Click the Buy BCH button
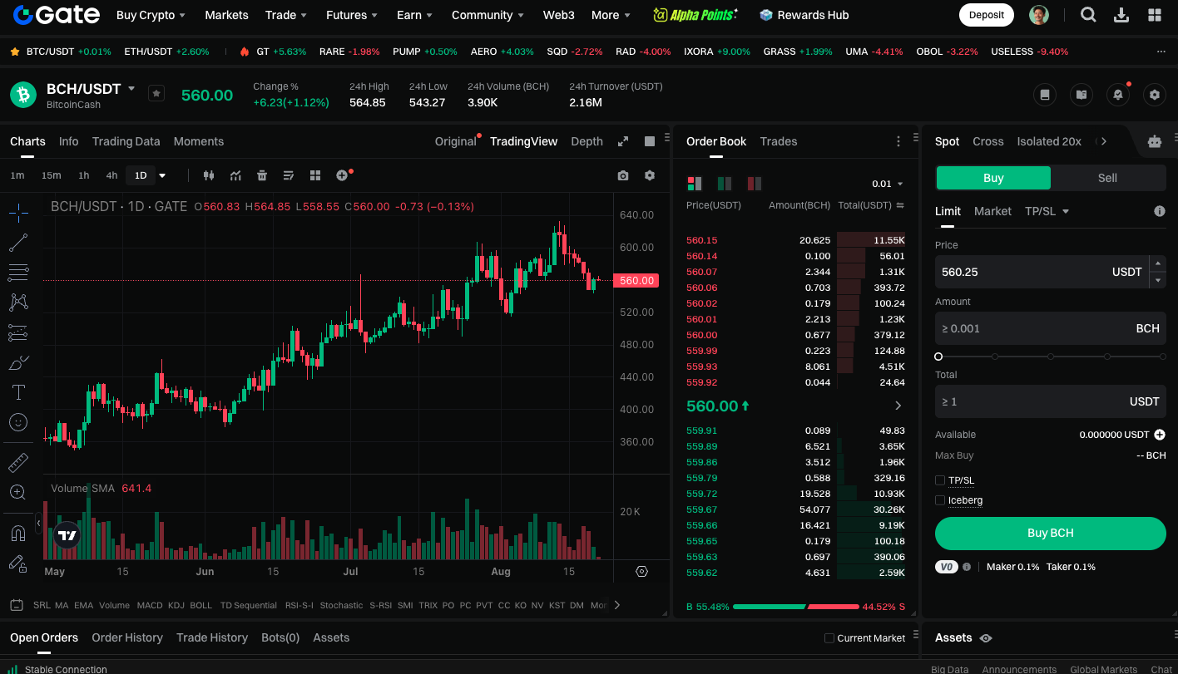The width and height of the screenshot is (1178, 674). point(1050,534)
